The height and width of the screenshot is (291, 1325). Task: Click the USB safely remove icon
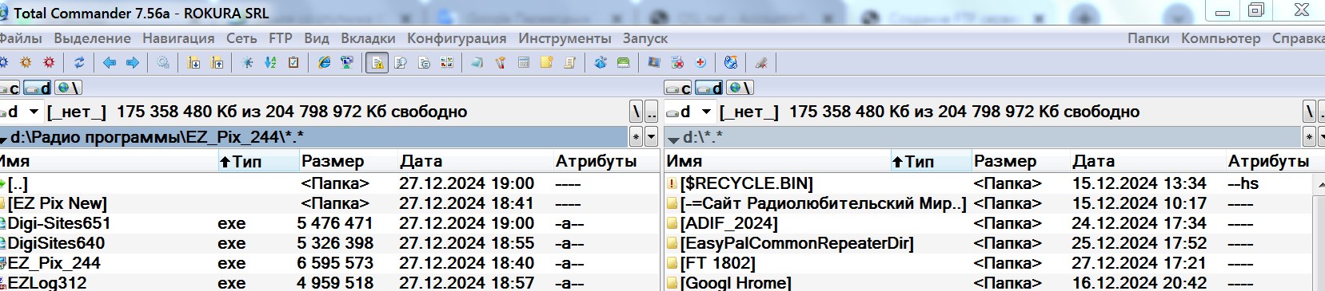[x=761, y=63]
